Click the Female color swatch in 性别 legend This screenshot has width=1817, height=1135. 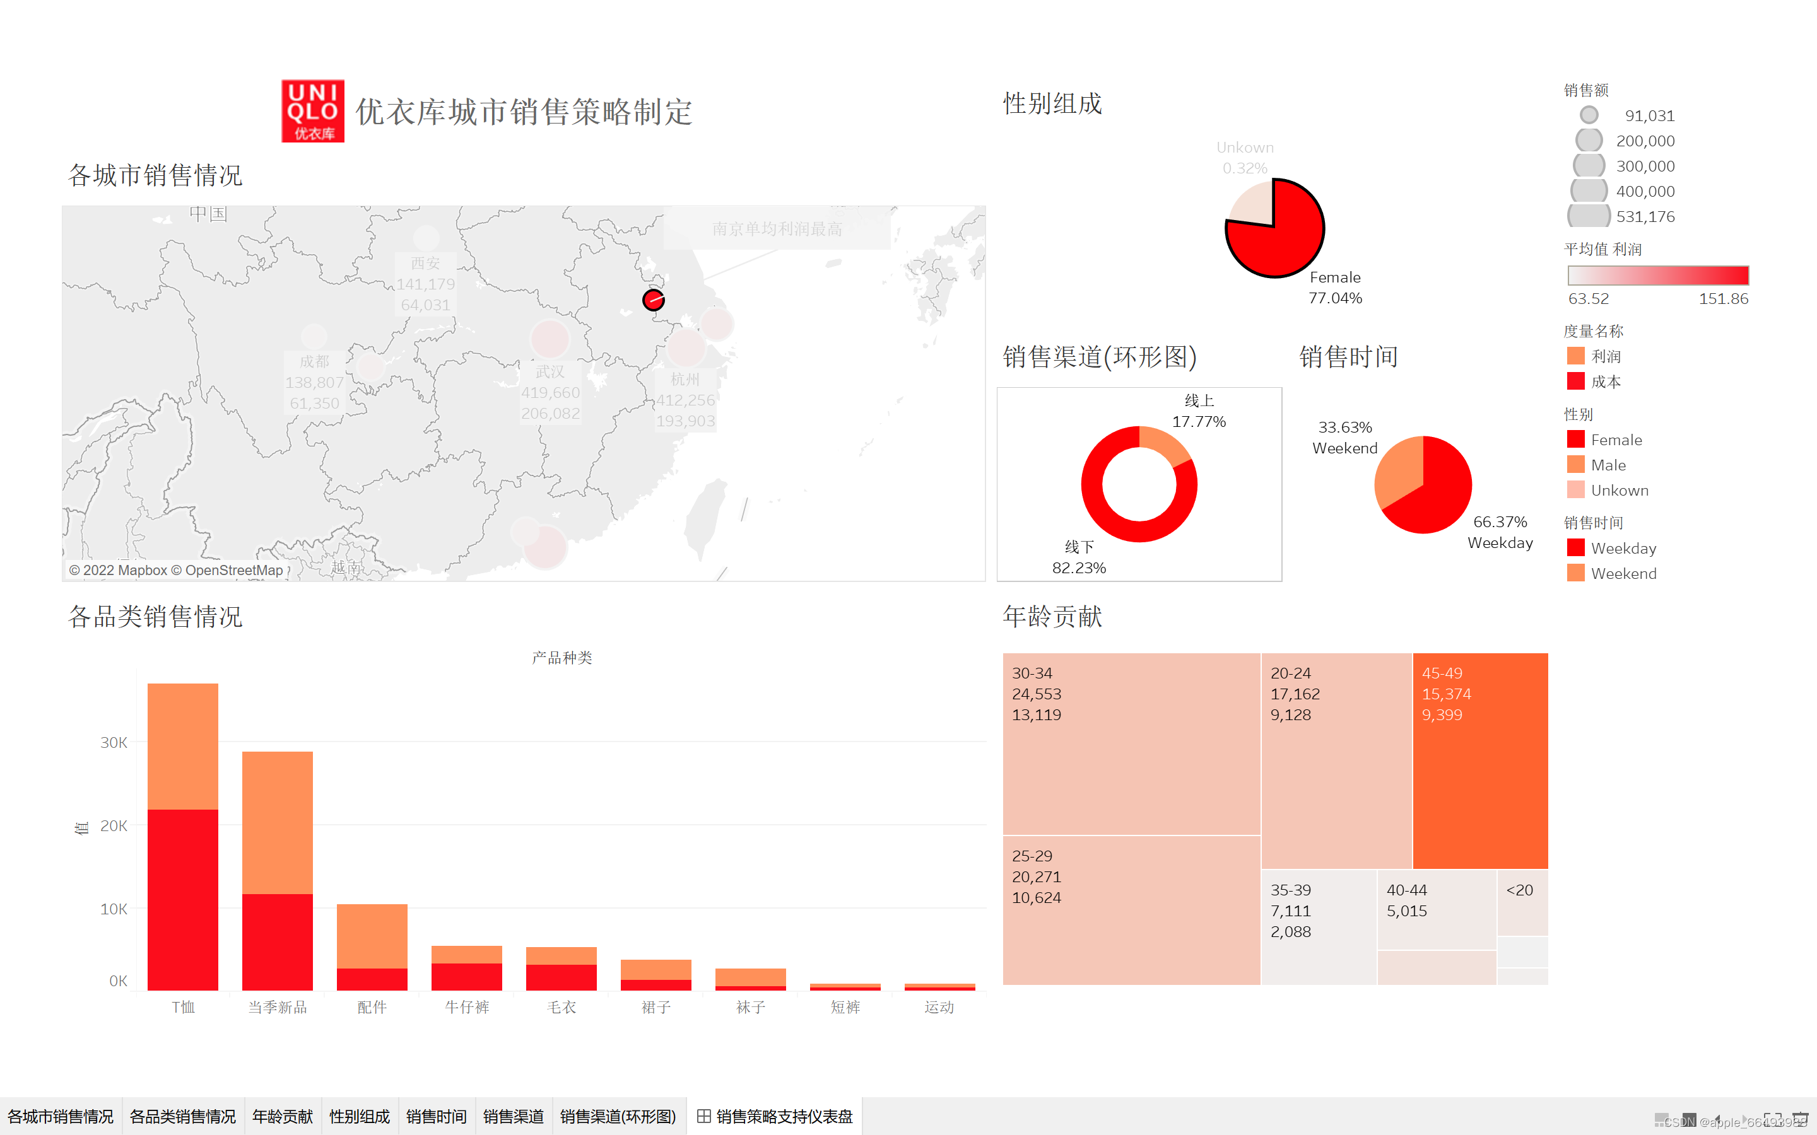[1575, 440]
